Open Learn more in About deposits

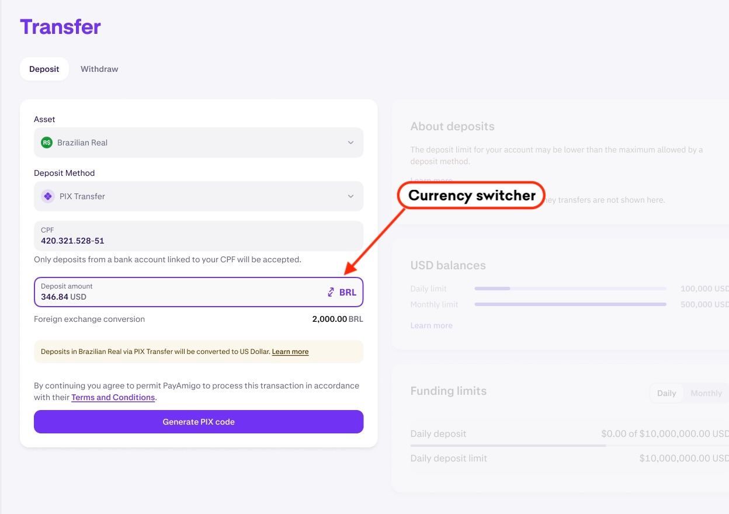coord(432,180)
